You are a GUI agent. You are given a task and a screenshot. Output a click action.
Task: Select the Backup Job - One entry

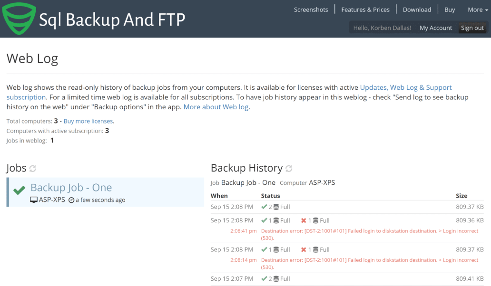point(71,187)
